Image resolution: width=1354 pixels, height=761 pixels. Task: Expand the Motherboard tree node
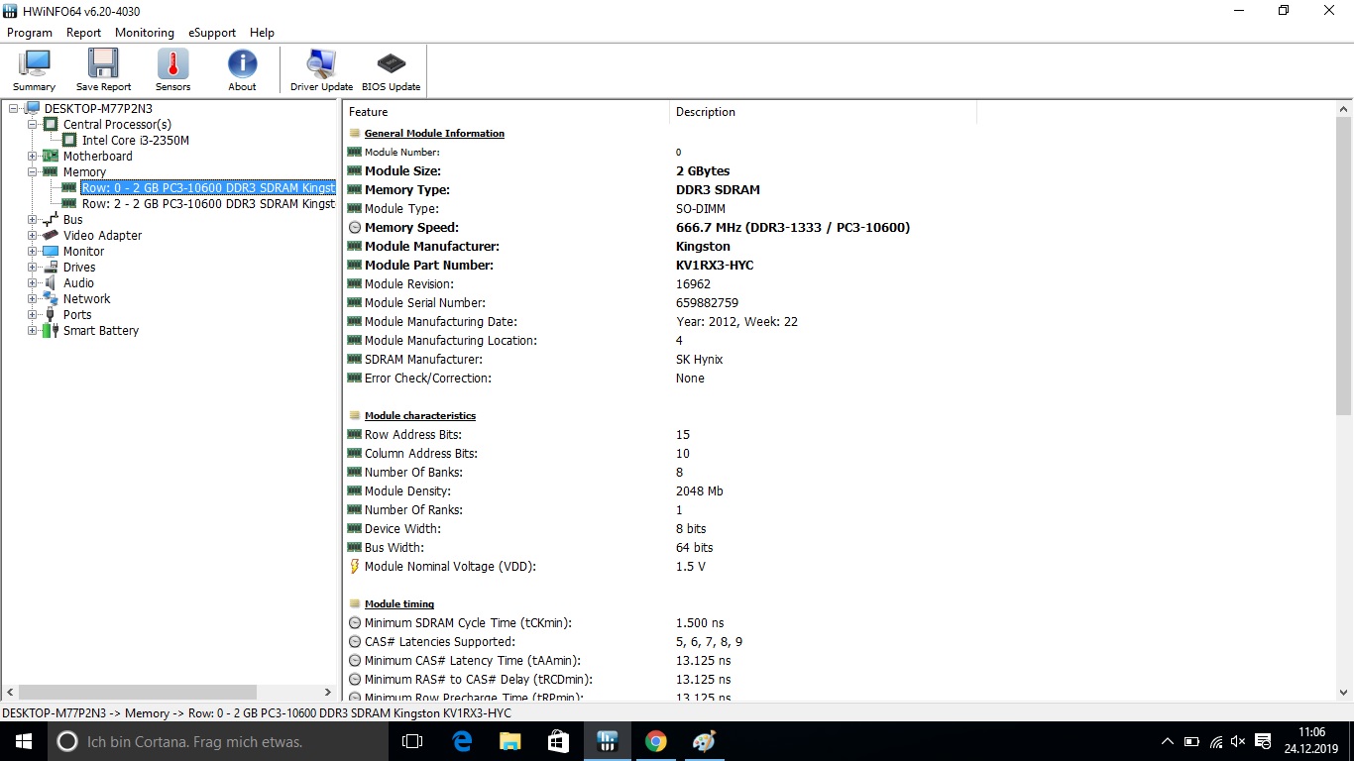(x=33, y=156)
